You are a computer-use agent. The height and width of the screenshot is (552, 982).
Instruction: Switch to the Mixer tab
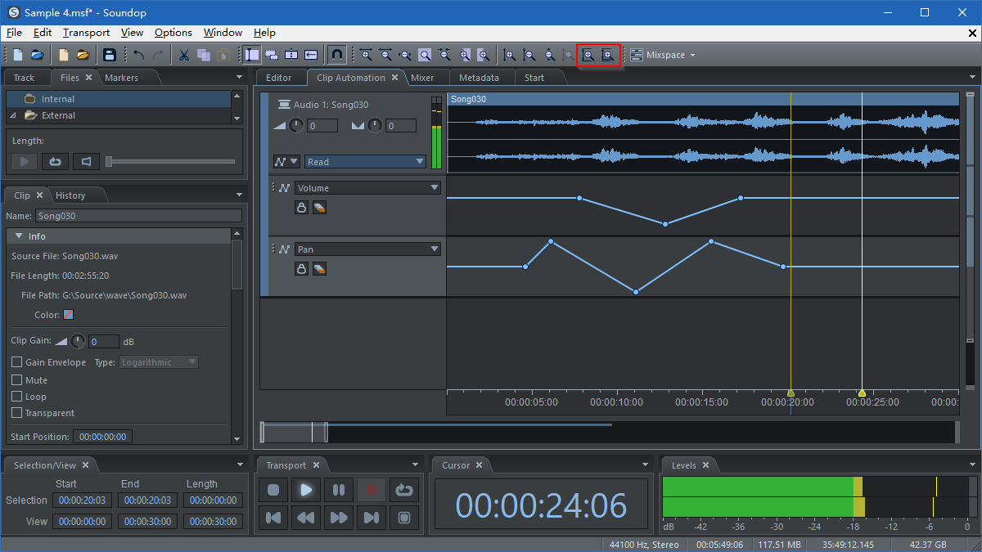click(422, 78)
